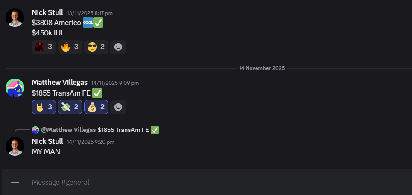Jump to the replied $1855 TransAm FE preview

[x=124, y=130]
